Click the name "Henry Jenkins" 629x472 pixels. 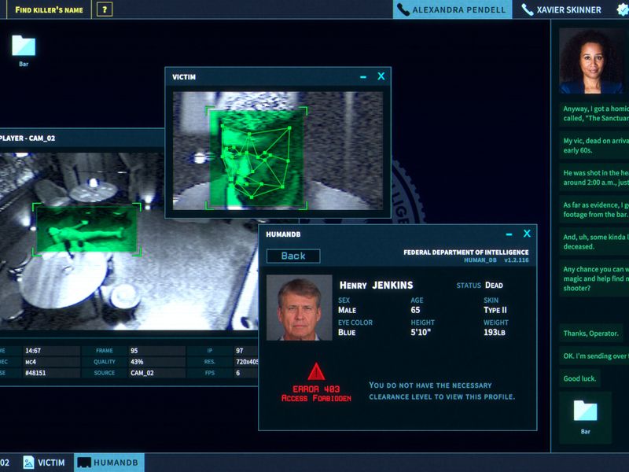[377, 286]
